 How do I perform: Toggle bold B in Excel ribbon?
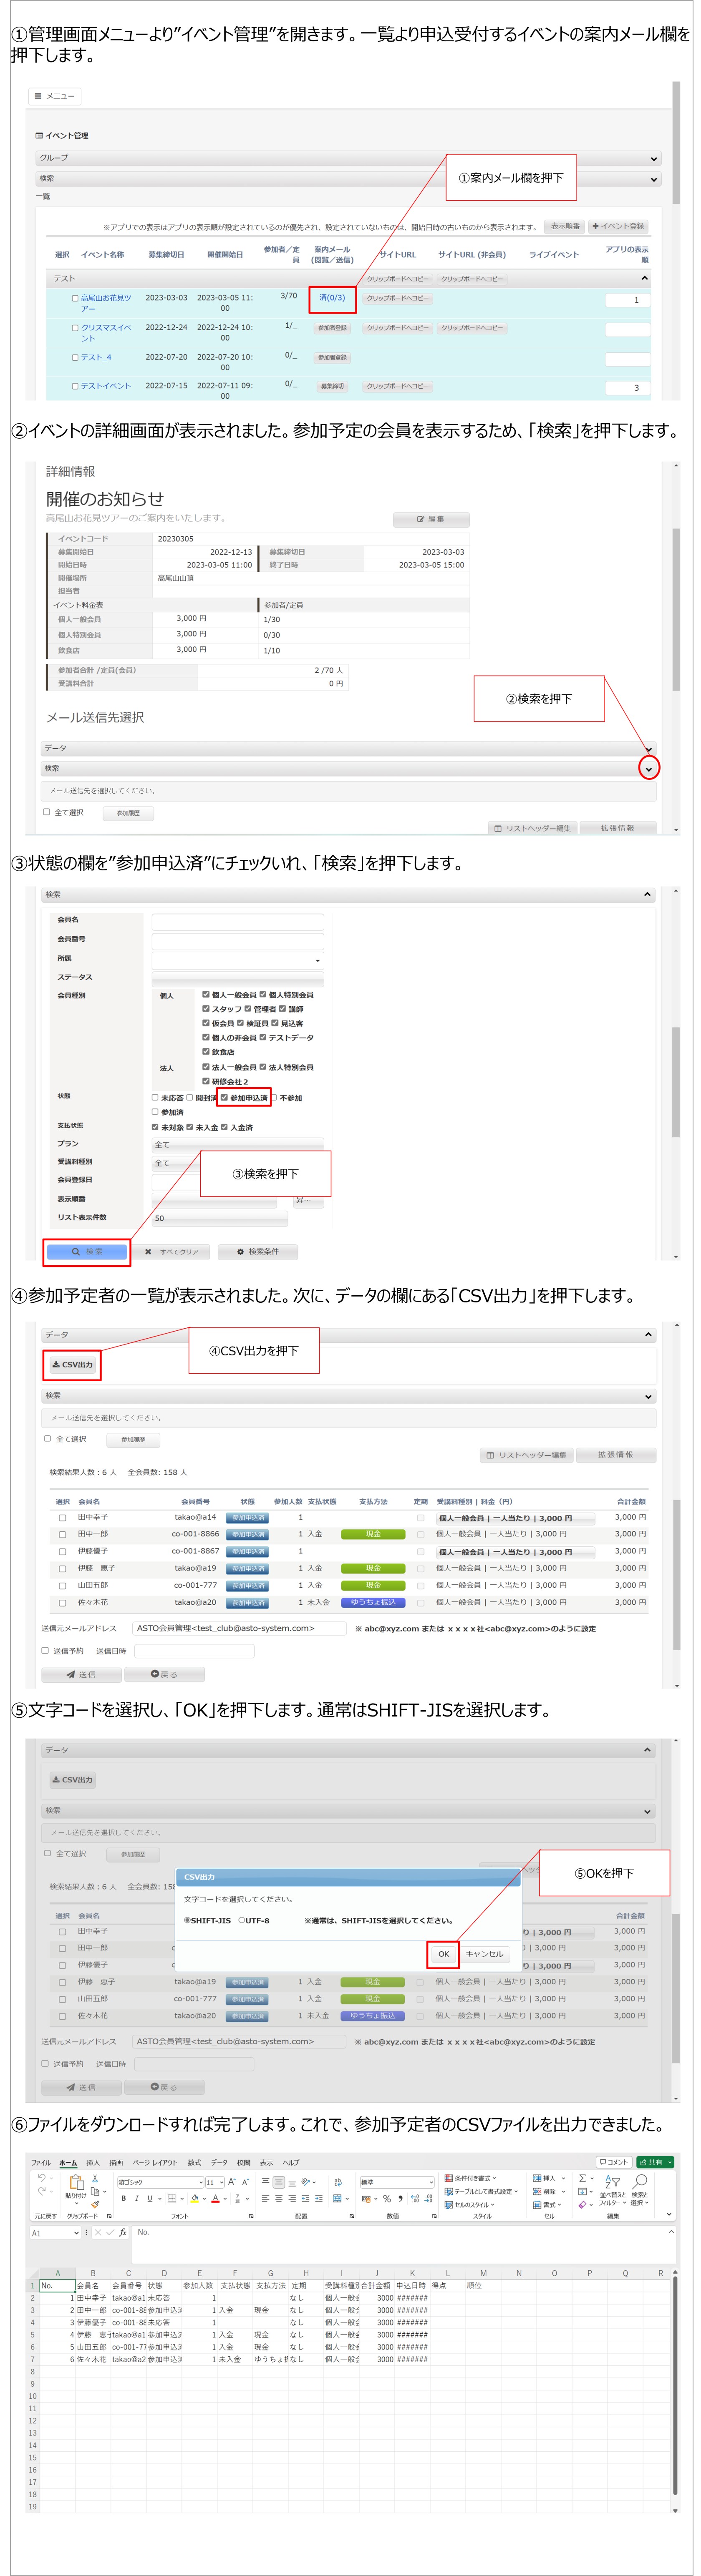[124, 2198]
